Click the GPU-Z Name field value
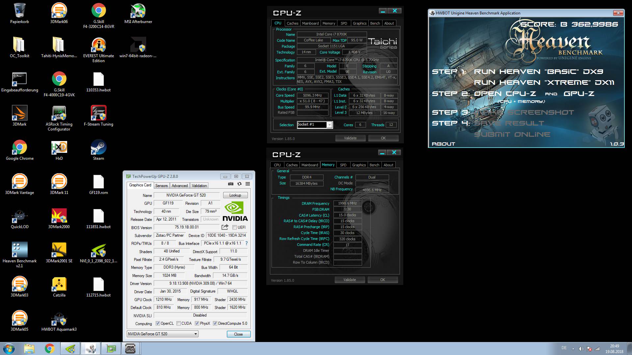 coord(186,195)
